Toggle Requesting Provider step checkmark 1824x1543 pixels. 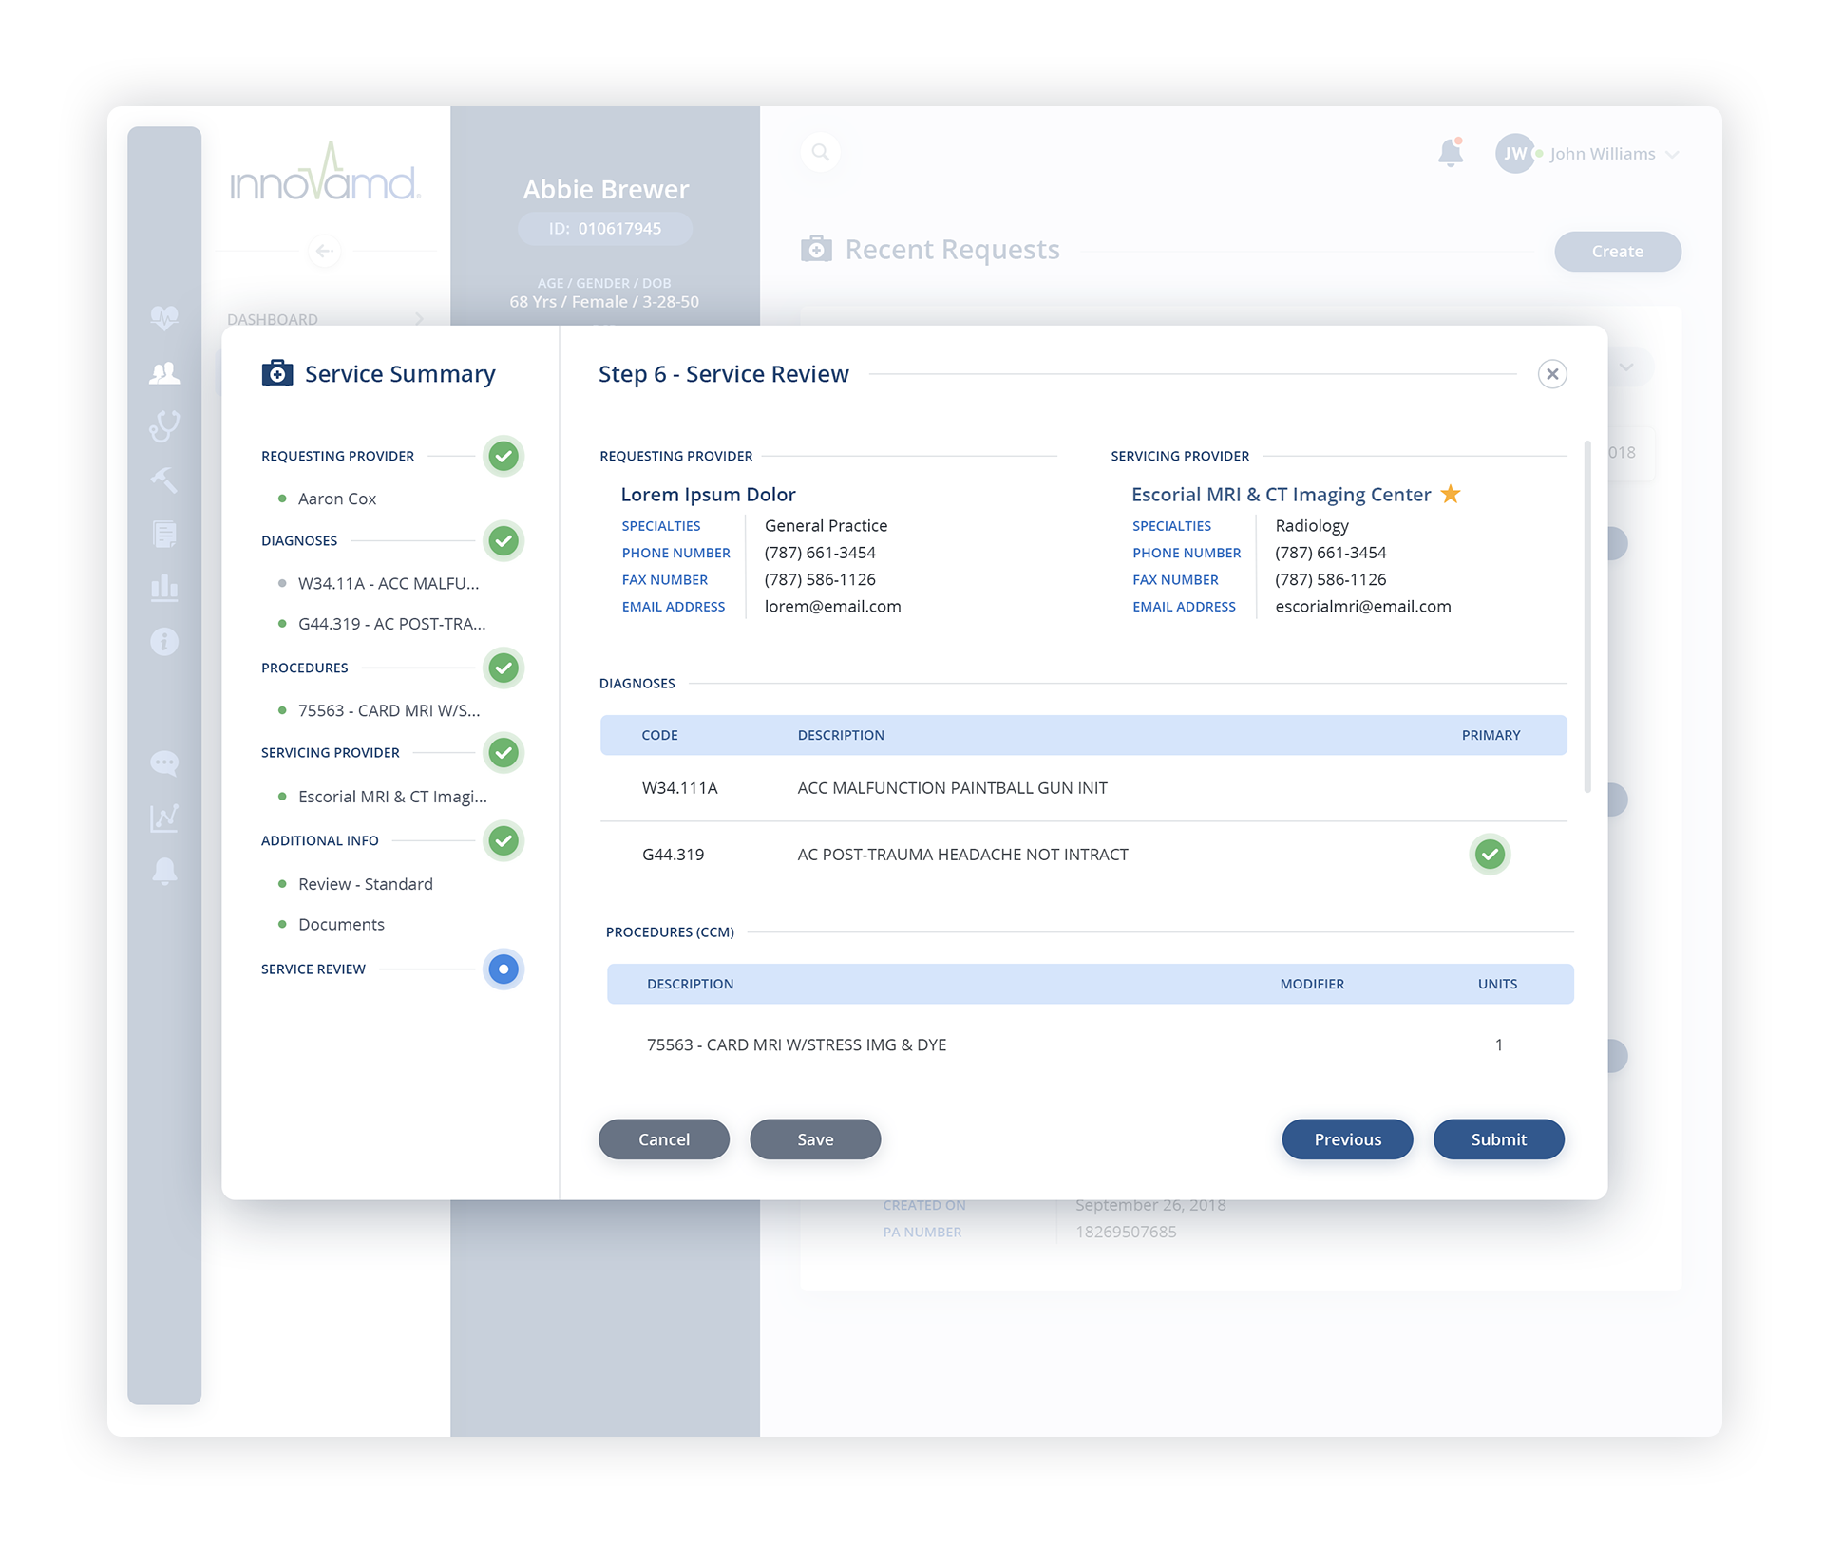[x=503, y=456]
